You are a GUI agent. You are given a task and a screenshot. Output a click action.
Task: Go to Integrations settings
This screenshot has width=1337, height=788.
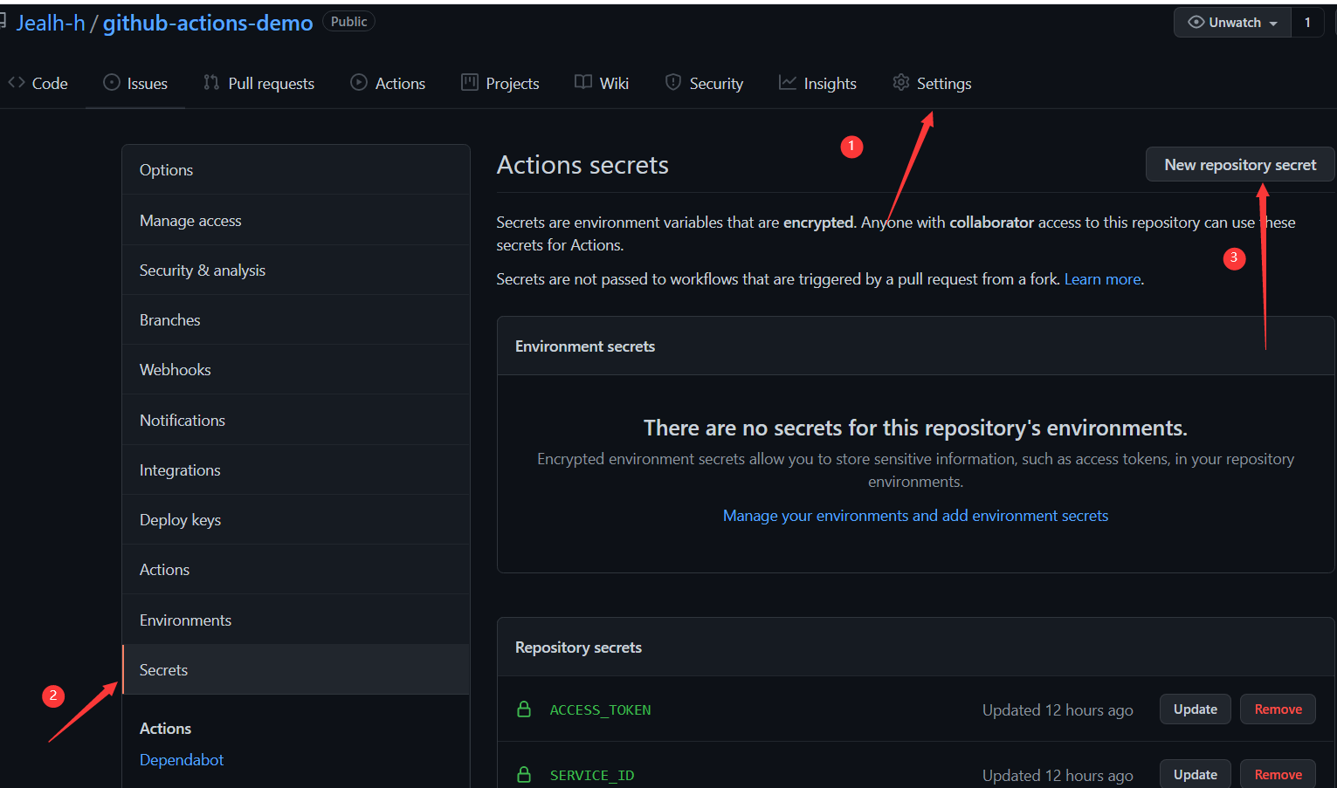click(296, 469)
